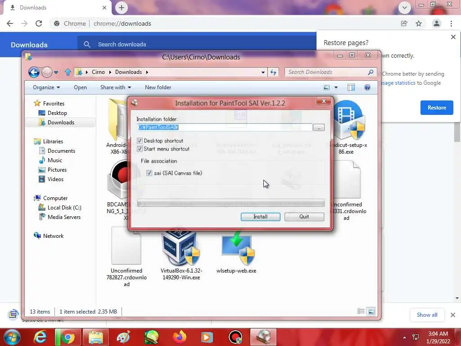Open the Explorer address bar history dropdown
The image size is (461, 346).
[263, 72]
